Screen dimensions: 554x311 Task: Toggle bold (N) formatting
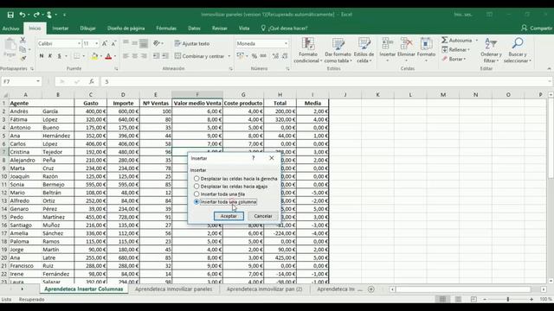(42, 56)
